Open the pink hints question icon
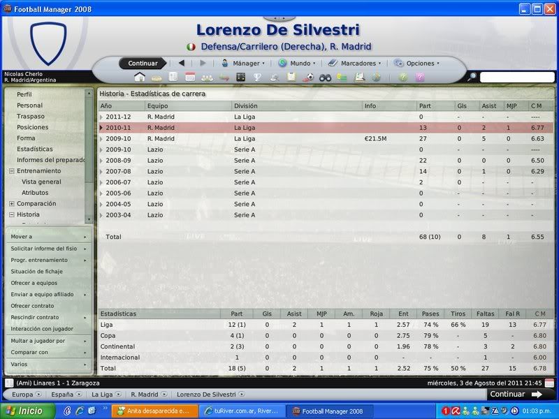Screen dimensions: 559x419 (x=420, y=77)
